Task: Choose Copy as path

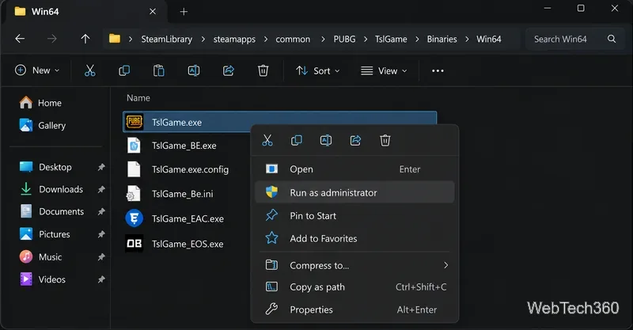Action: pyautogui.click(x=354, y=286)
